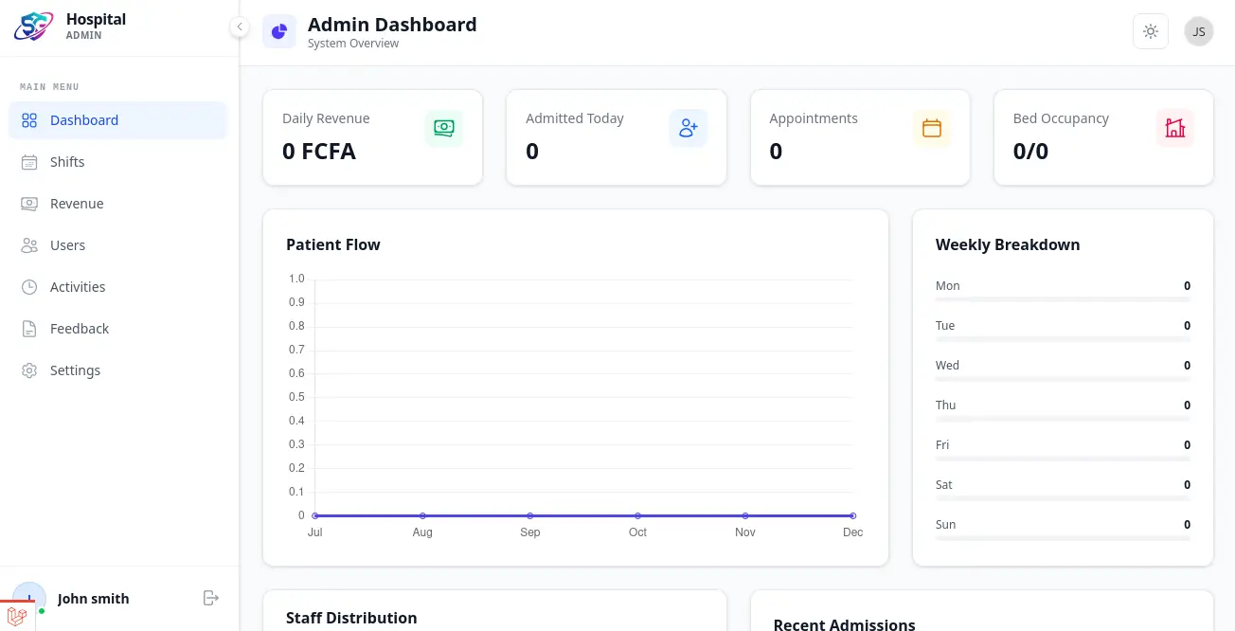Viewport: 1235px width, 631px height.
Task: Click the Users people icon in sidebar
Action: coord(29,245)
